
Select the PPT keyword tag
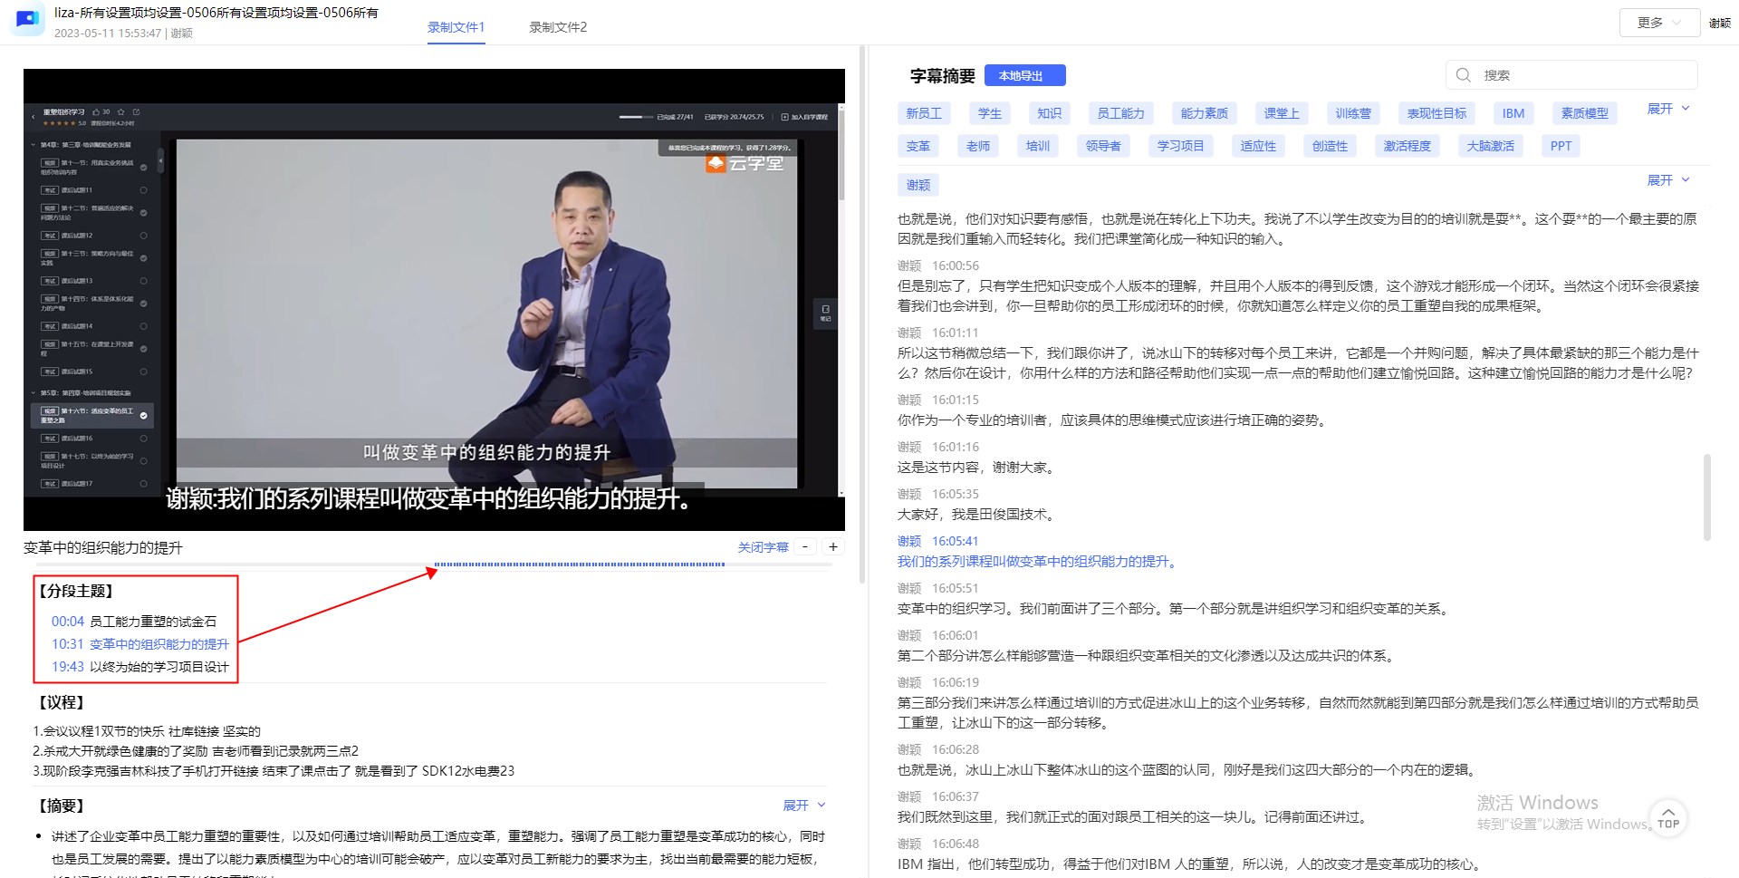tap(1561, 146)
